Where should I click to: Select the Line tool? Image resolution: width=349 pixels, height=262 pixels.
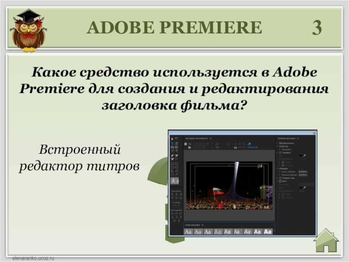[x=177, y=174]
